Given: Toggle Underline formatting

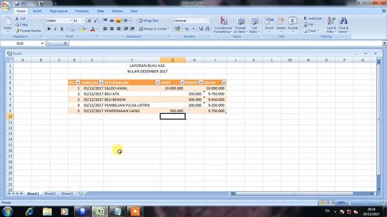Looking at the screenshot, I should pyautogui.click(x=62, y=29).
